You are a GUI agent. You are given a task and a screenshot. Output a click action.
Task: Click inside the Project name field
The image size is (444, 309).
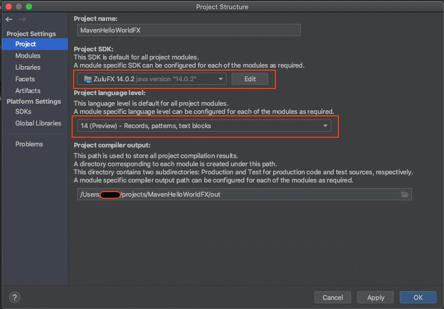pos(189,30)
